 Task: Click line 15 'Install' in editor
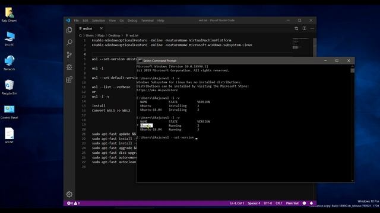pos(99,106)
